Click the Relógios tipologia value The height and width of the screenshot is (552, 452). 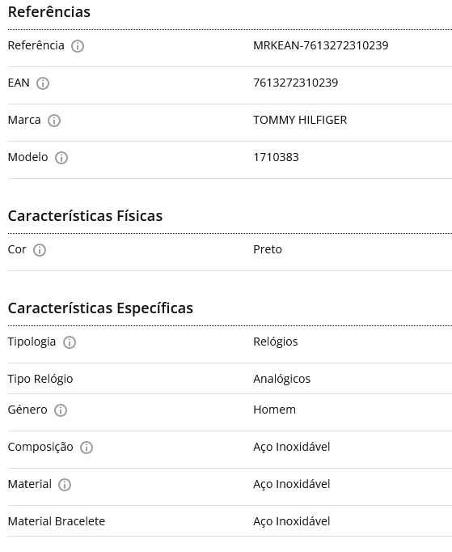pos(276,342)
